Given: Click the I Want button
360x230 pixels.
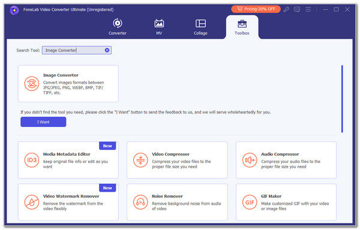Looking at the screenshot, I should [x=43, y=122].
